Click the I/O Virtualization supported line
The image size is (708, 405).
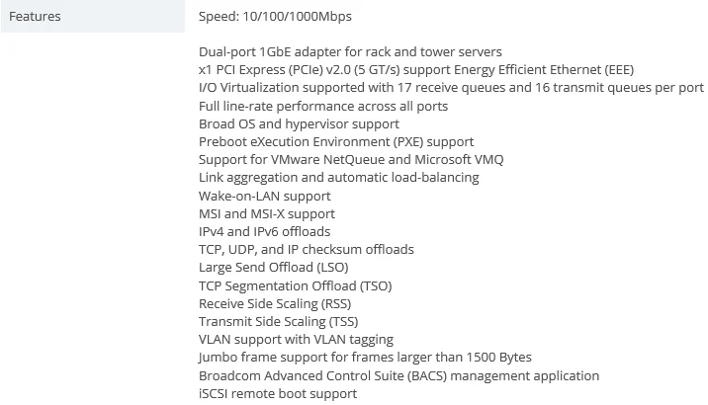tap(450, 88)
